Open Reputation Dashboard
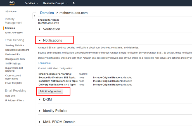The width and height of the screenshot is (192, 127). [17, 50]
